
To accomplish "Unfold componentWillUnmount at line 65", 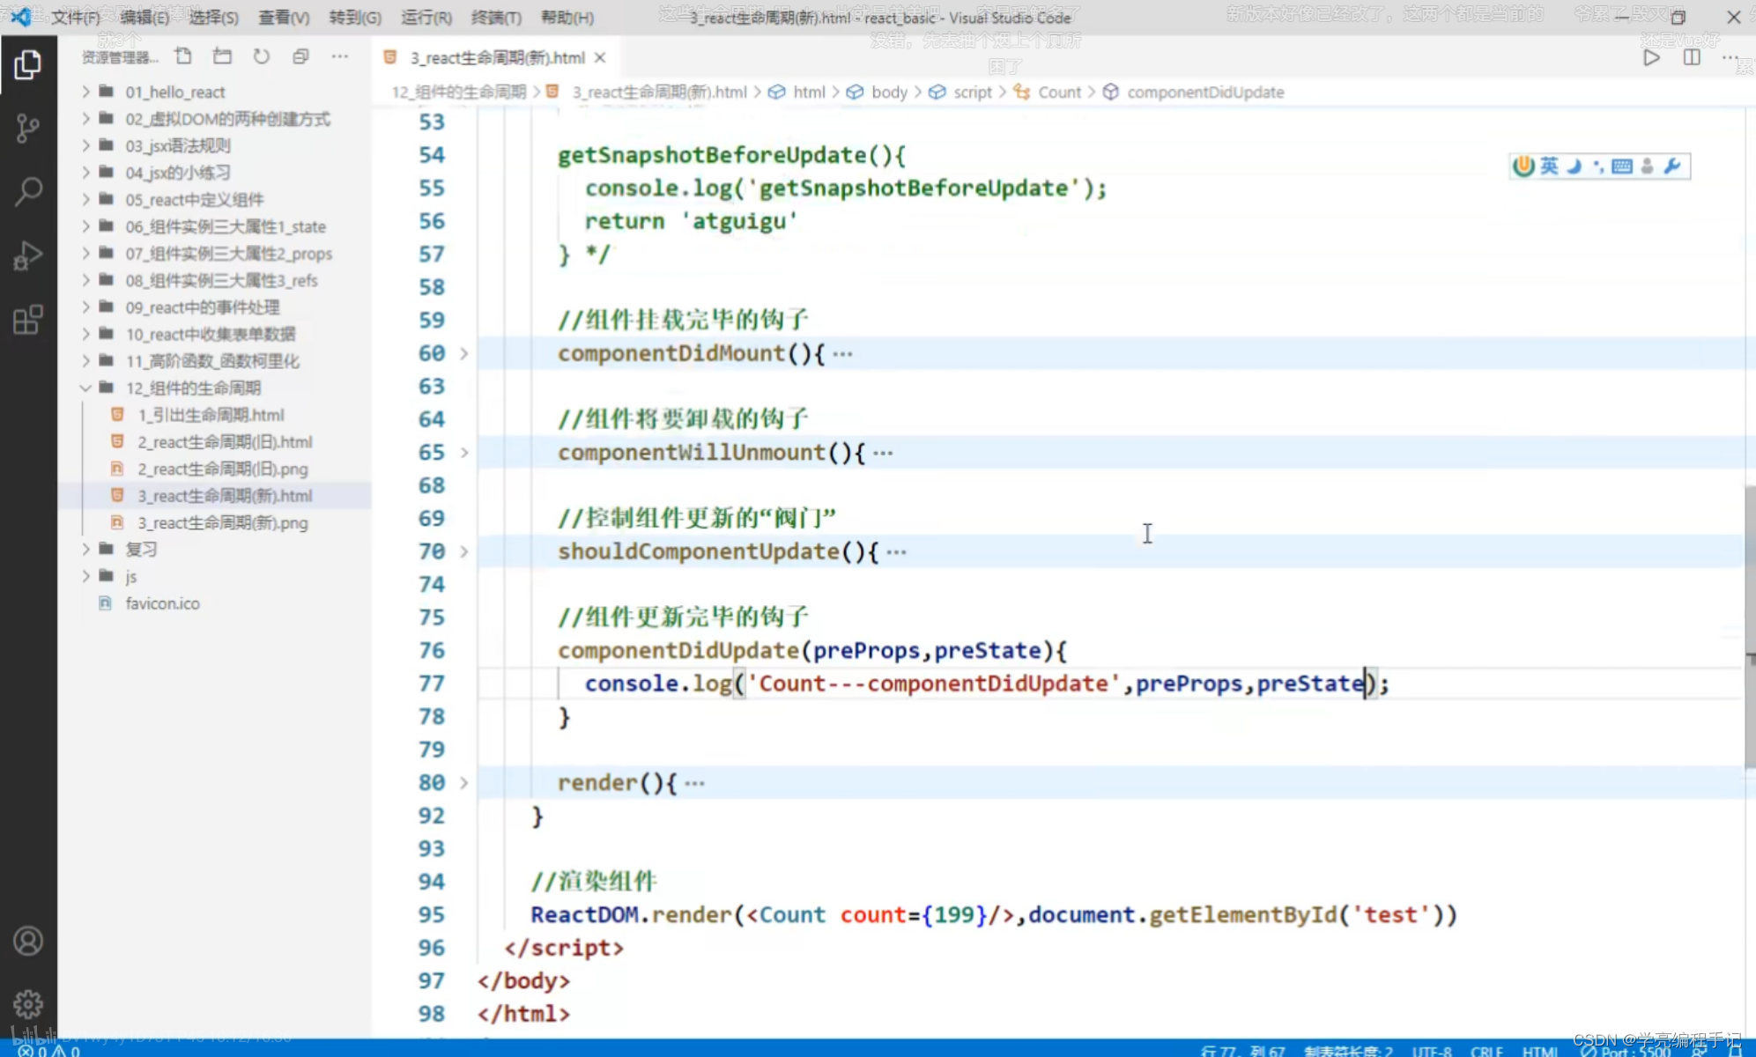I will pyautogui.click(x=463, y=452).
